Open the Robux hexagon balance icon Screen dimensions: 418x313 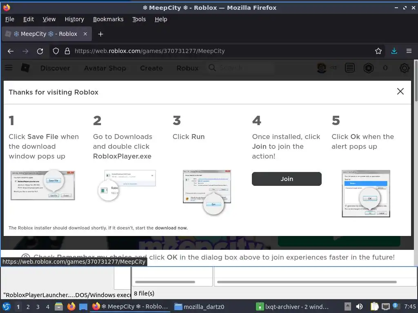tap(369, 68)
